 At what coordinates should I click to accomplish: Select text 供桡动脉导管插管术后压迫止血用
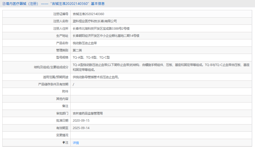coord(96,77)
